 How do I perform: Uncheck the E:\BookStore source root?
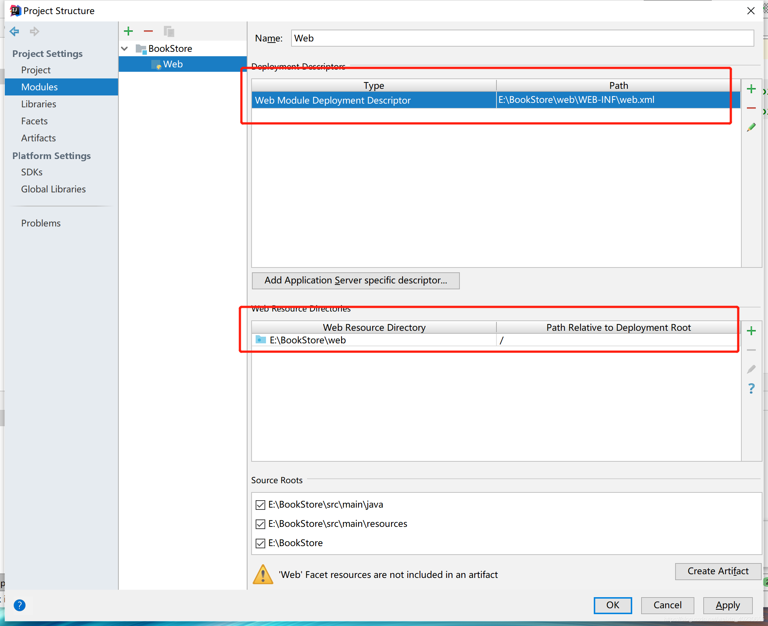tap(260, 543)
